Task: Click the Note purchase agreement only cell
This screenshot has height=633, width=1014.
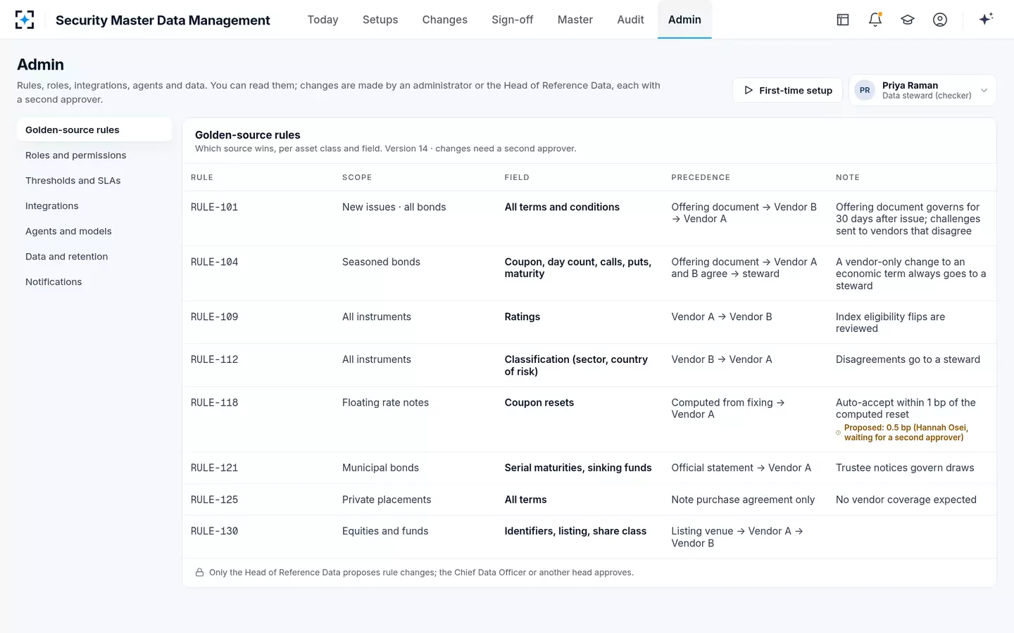Action: point(743,500)
